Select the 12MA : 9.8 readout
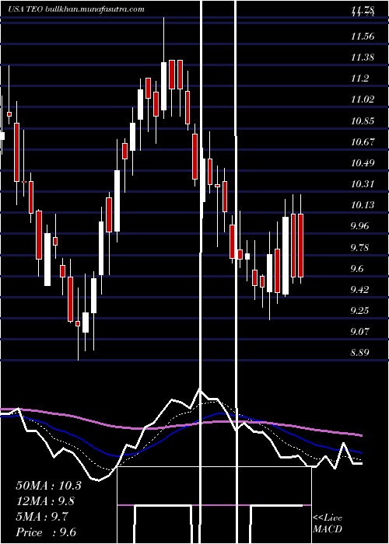 point(45,501)
